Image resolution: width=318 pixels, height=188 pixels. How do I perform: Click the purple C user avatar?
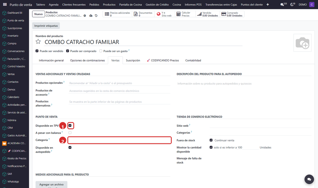[312, 4]
